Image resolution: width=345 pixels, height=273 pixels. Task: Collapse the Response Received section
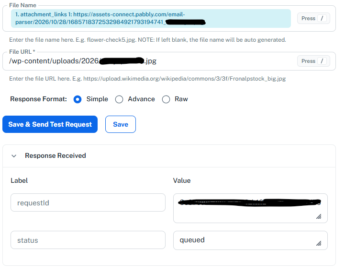pos(14,156)
